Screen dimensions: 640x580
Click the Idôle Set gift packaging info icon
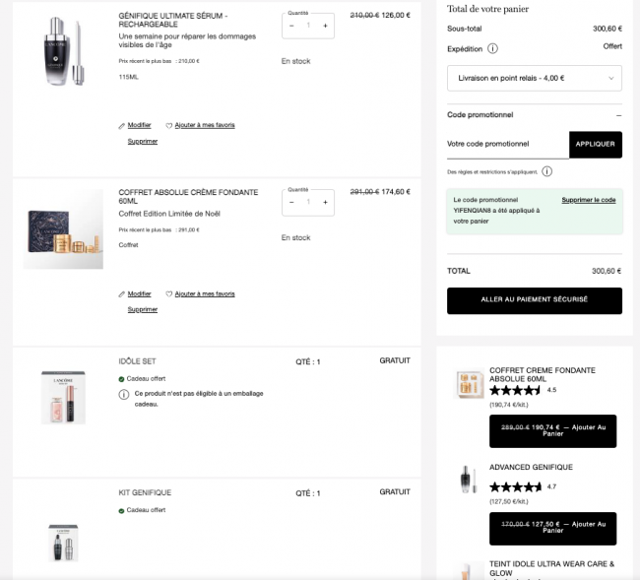124,394
